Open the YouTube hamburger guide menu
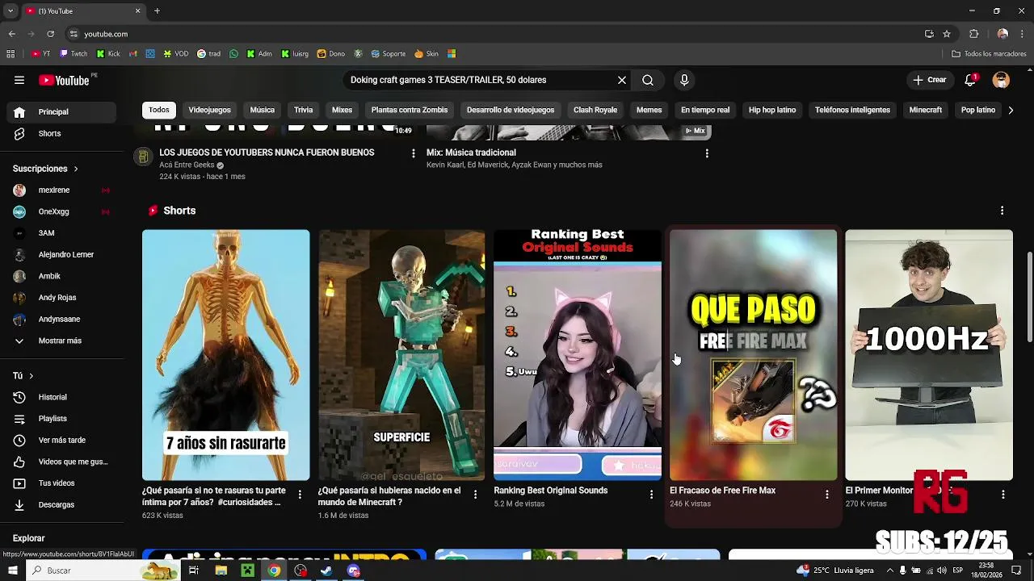 point(19,80)
